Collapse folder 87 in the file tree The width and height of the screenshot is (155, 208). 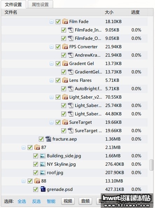tap(23, 148)
